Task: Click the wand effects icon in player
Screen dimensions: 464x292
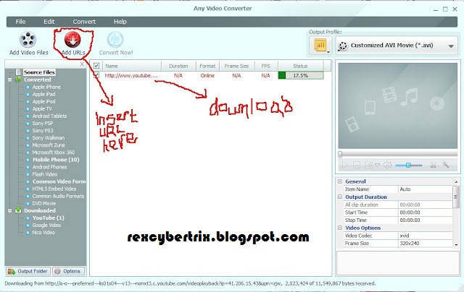Action: point(445,166)
